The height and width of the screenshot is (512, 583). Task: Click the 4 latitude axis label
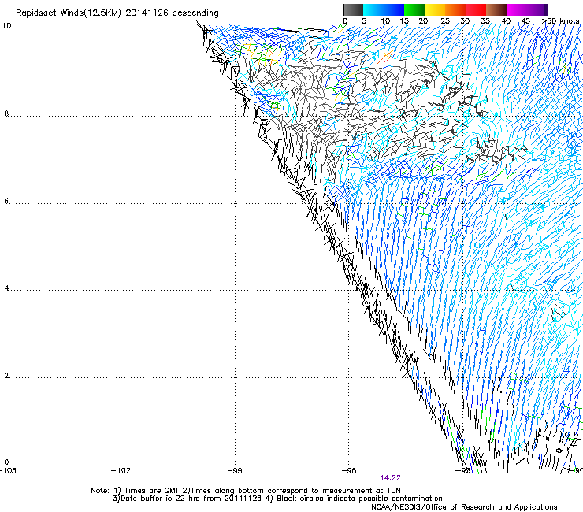click(x=6, y=288)
